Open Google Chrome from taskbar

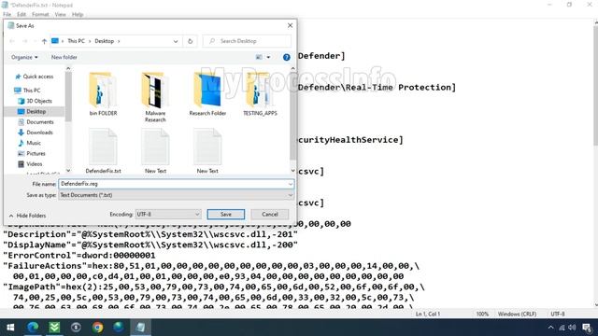click(97, 328)
